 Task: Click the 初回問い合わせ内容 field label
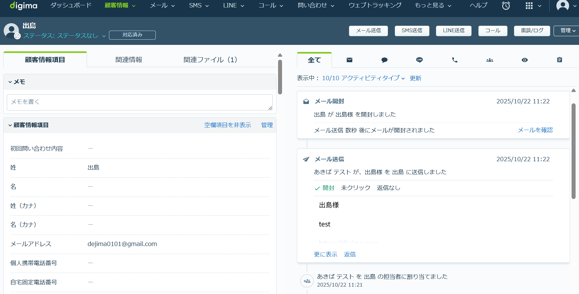click(x=37, y=149)
